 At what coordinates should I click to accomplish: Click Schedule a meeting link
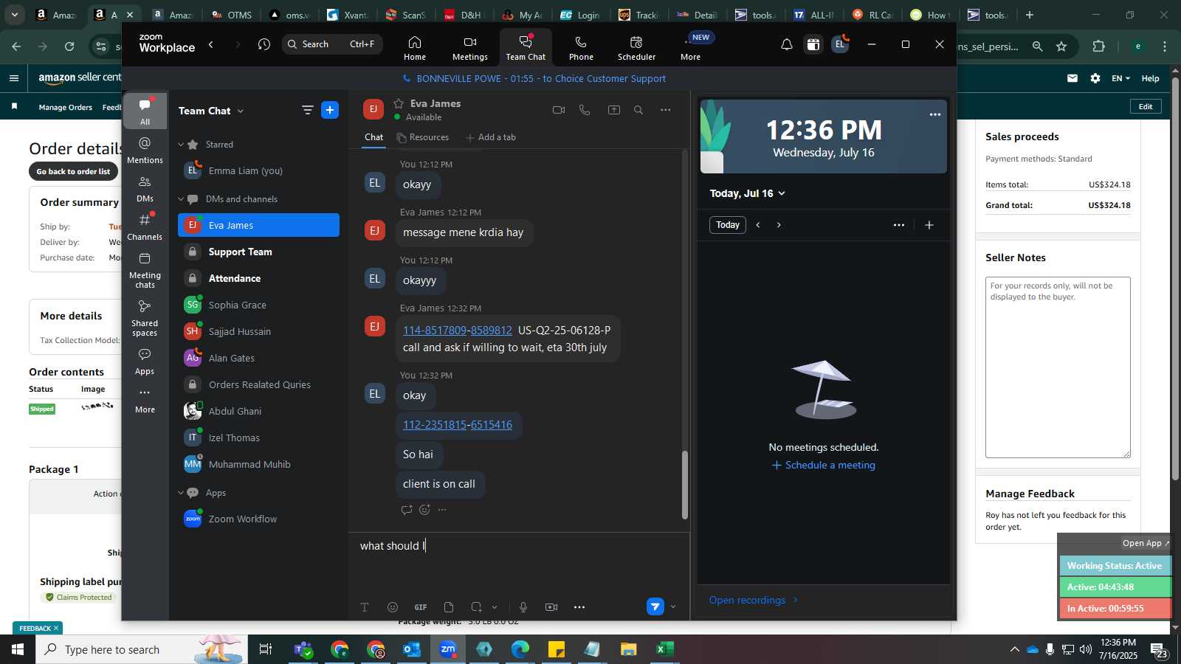[x=823, y=466]
